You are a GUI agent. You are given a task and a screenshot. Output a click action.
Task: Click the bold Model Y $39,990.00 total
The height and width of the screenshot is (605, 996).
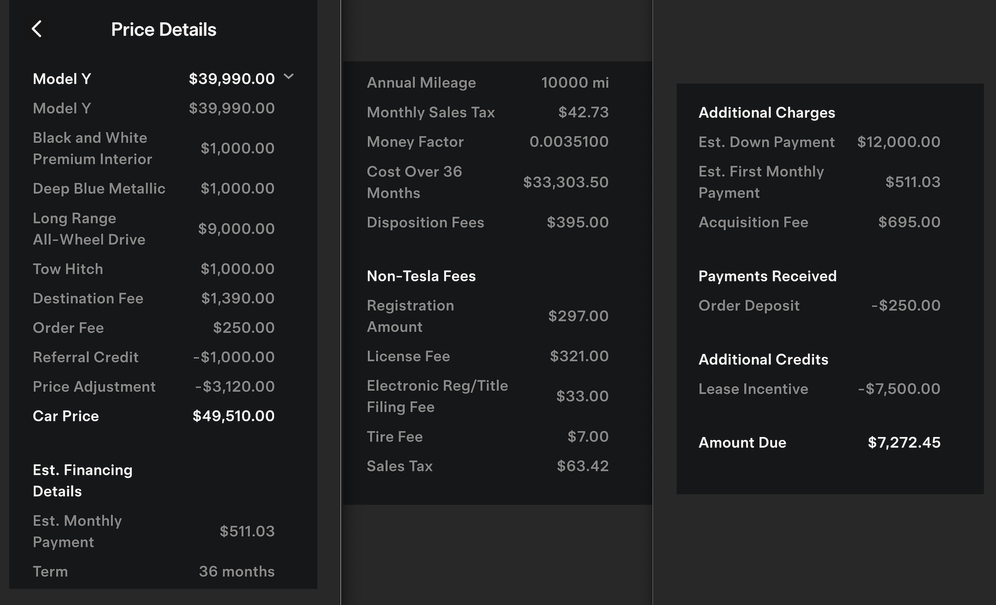coord(231,79)
